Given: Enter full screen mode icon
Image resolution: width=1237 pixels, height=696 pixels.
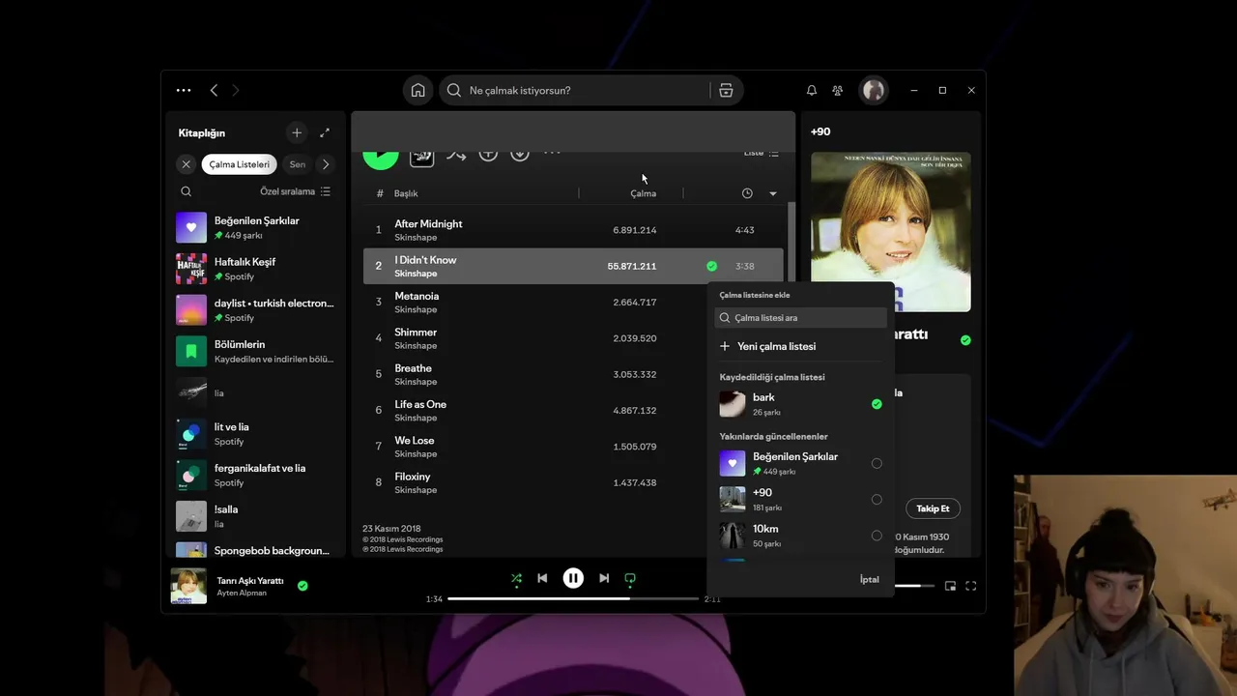Looking at the screenshot, I should [x=971, y=586].
